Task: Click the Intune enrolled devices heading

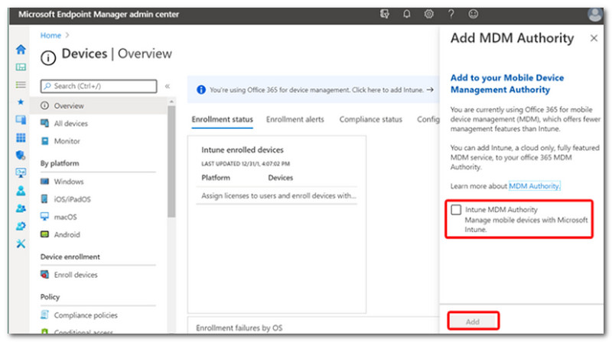Action: pos(243,150)
